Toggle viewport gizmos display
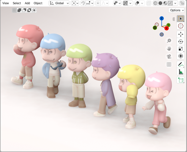Image resolution: width=187 pixels, height=152 pixels. tap(125, 3)
